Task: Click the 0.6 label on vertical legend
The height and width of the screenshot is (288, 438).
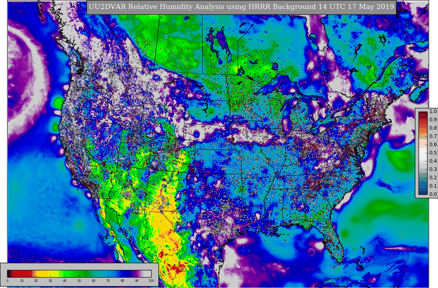Action: 433,144
